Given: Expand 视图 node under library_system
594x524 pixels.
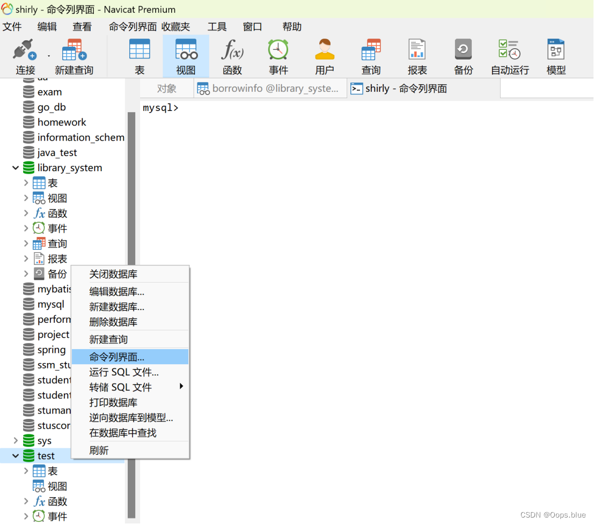Looking at the screenshot, I should click(x=26, y=198).
